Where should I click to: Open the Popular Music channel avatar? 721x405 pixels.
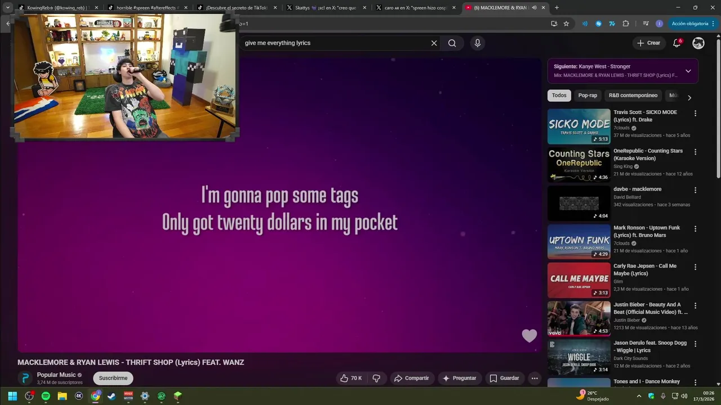[x=25, y=378]
